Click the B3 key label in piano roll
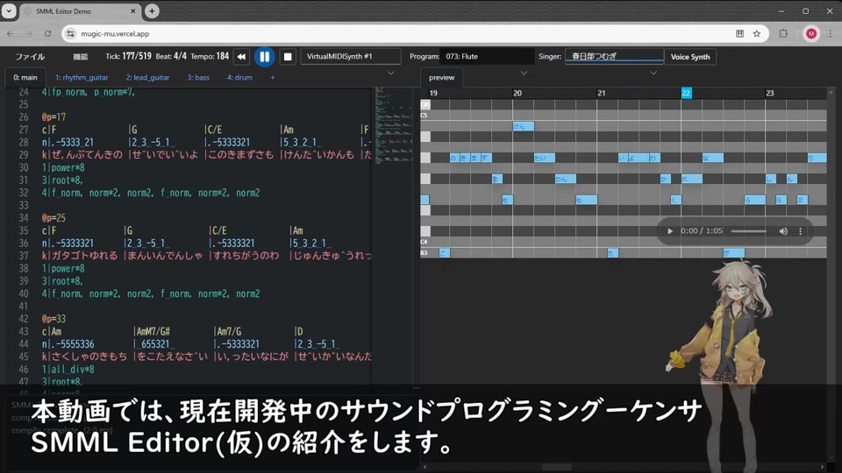The height and width of the screenshot is (473, 842). [425, 252]
